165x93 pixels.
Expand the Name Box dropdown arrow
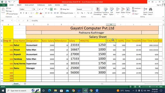pyautogui.click(x=12, y=21)
